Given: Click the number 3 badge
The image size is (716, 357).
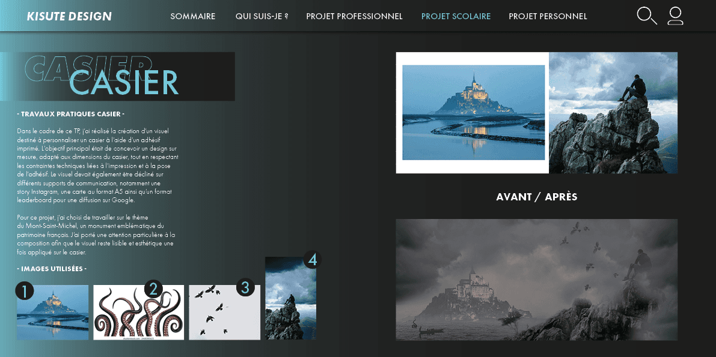Looking at the screenshot, I should click(x=245, y=287).
